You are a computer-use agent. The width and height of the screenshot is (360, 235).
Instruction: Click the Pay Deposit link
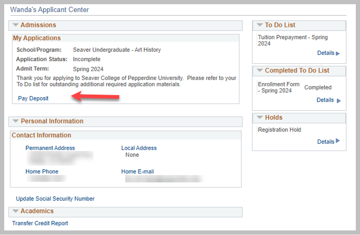(x=33, y=98)
